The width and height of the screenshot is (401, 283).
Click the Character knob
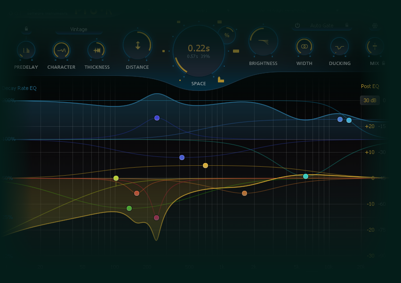click(61, 50)
